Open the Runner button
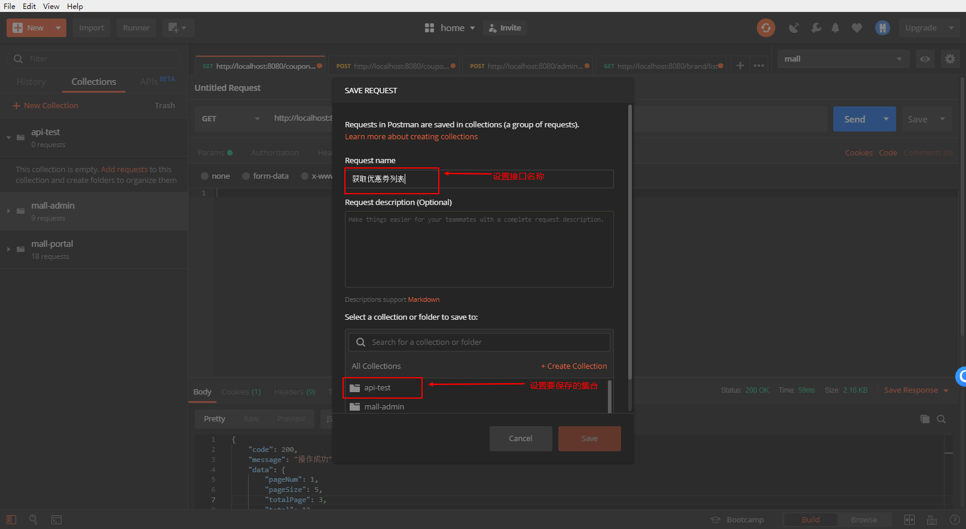The height and width of the screenshot is (529, 966). (x=136, y=27)
